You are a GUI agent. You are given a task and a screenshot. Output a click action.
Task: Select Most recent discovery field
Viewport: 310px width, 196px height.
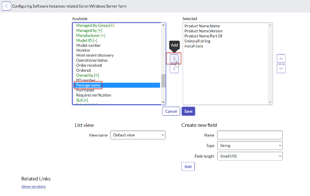tap(95, 56)
